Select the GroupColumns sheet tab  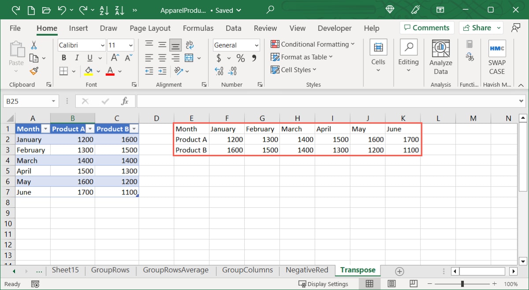point(247,270)
